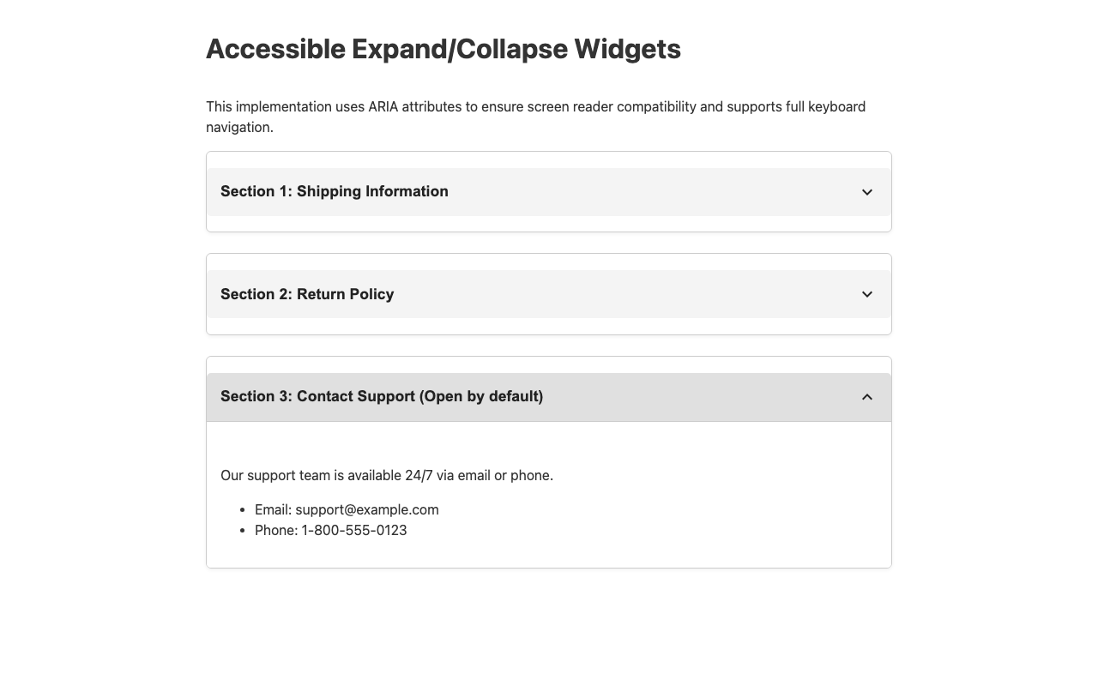The height and width of the screenshot is (686, 1098).
Task: Click the up chevron on Contact Support
Action: click(x=867, y=397)
